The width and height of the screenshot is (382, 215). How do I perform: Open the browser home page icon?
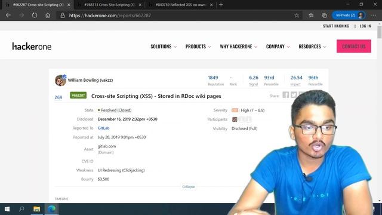point(48,15)
